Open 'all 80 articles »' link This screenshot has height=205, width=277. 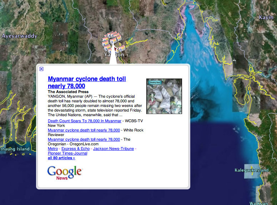61,158
